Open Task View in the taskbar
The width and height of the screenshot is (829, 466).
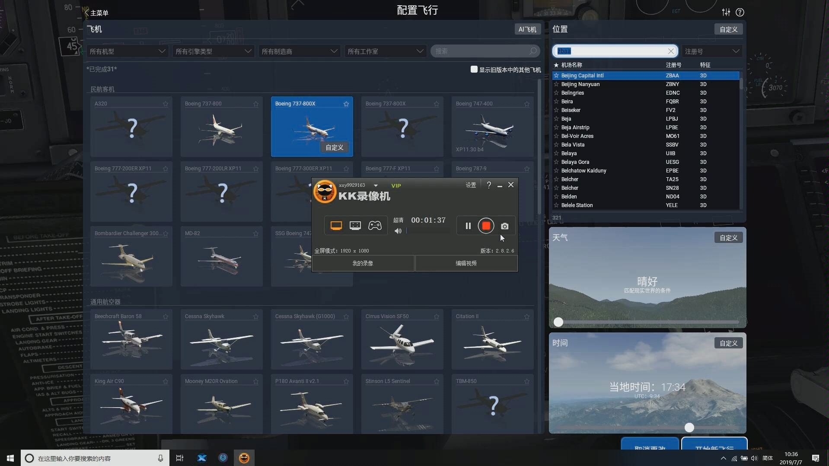point(180,458)
